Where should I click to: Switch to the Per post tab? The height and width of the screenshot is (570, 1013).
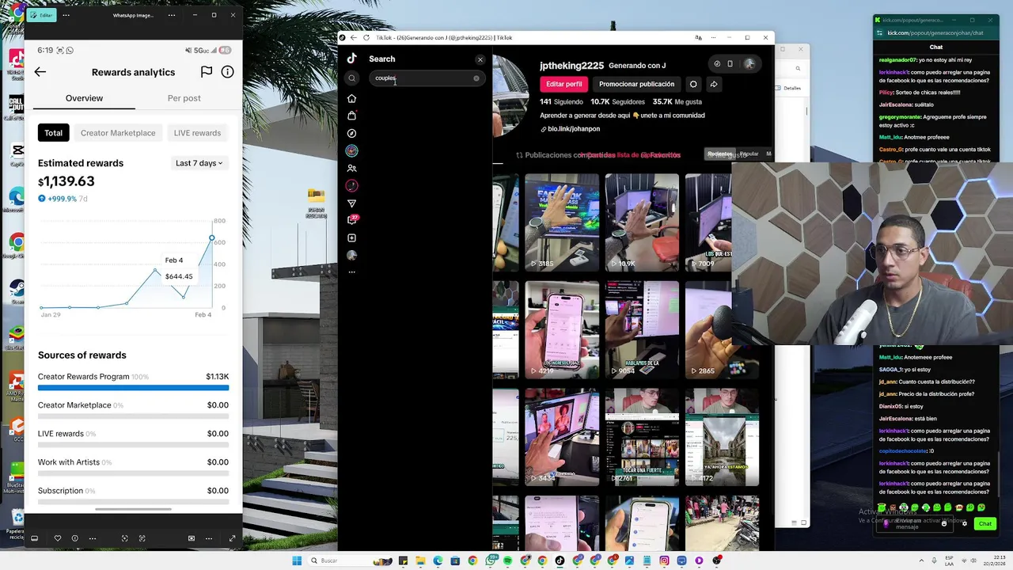[x=184, y=98]
